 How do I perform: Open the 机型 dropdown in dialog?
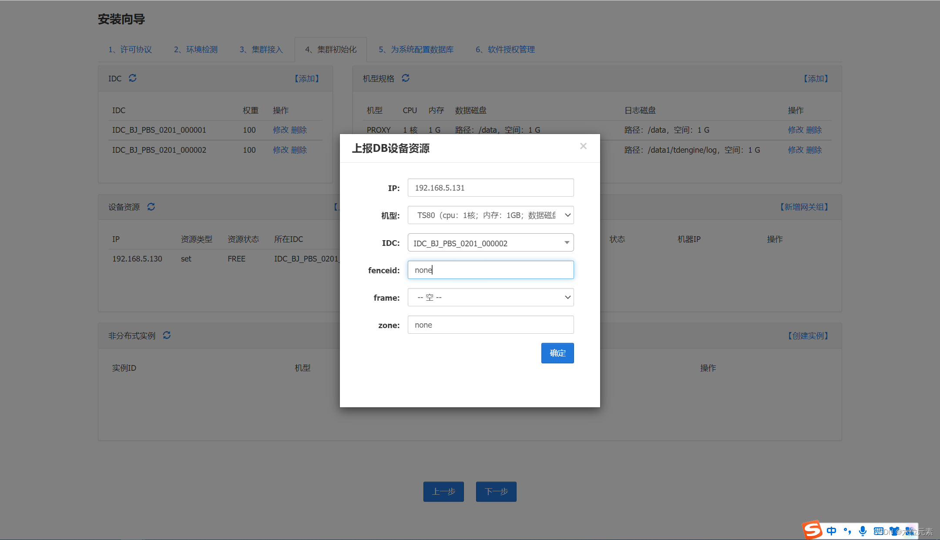(x=490, y=215)
